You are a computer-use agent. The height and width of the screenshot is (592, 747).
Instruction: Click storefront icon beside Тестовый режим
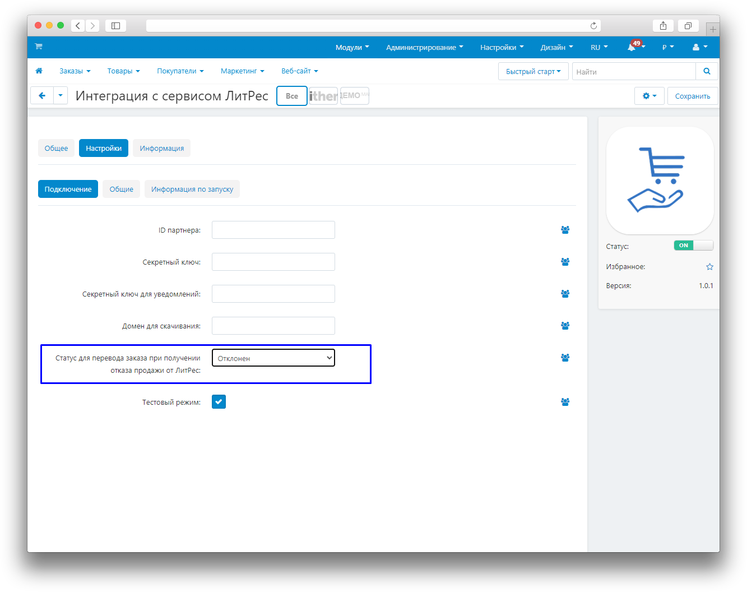pos(565,402)
